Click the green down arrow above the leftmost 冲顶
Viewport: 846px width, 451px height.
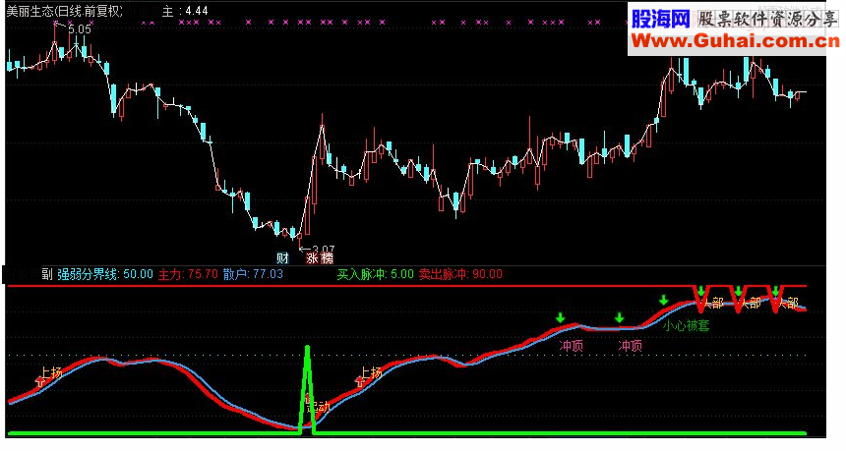pos(560,318)
